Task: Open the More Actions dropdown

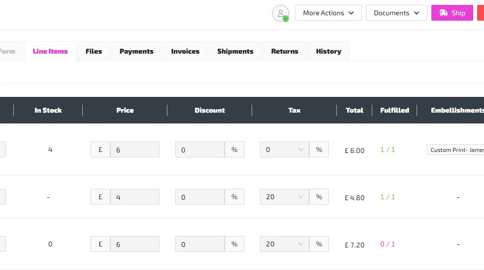Action: pyautogui.click(x=328, y=13)
